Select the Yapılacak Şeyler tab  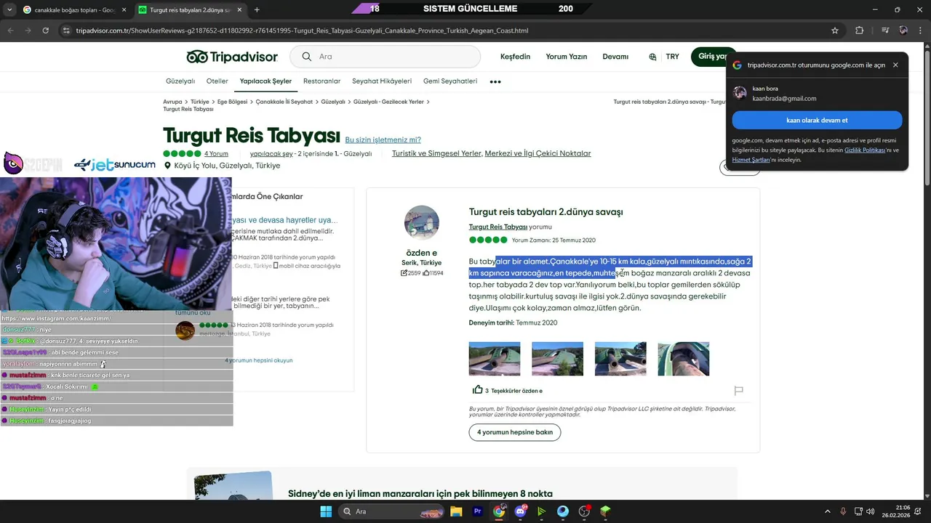click(265, 81)
